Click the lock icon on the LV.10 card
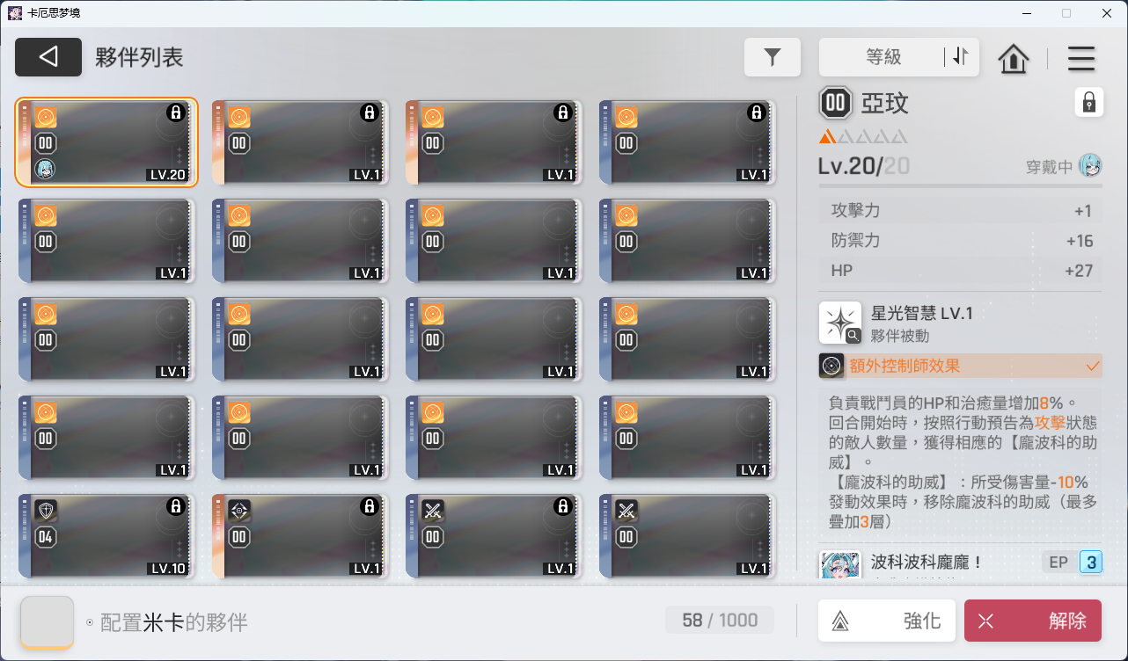This screenshot has width=1128, height=661. point(175,506)
